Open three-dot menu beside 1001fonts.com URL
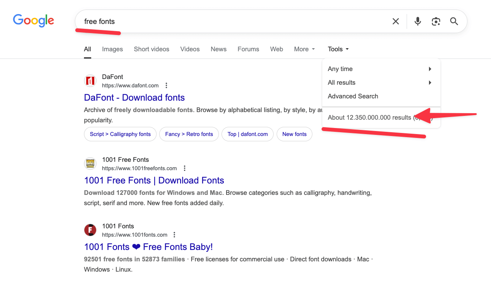Viewport: 491px width, 283px height. click(x=174, y=235)
